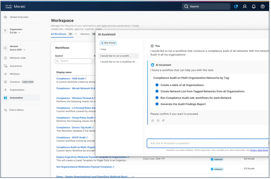This screenshot has width=271, height=179.
Task: Open options menu for first thread
Action: (136, 56)
